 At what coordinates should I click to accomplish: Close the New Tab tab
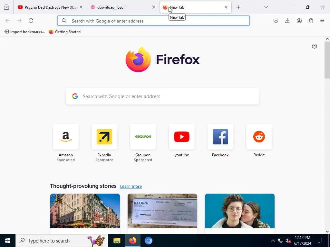point(226,7)
